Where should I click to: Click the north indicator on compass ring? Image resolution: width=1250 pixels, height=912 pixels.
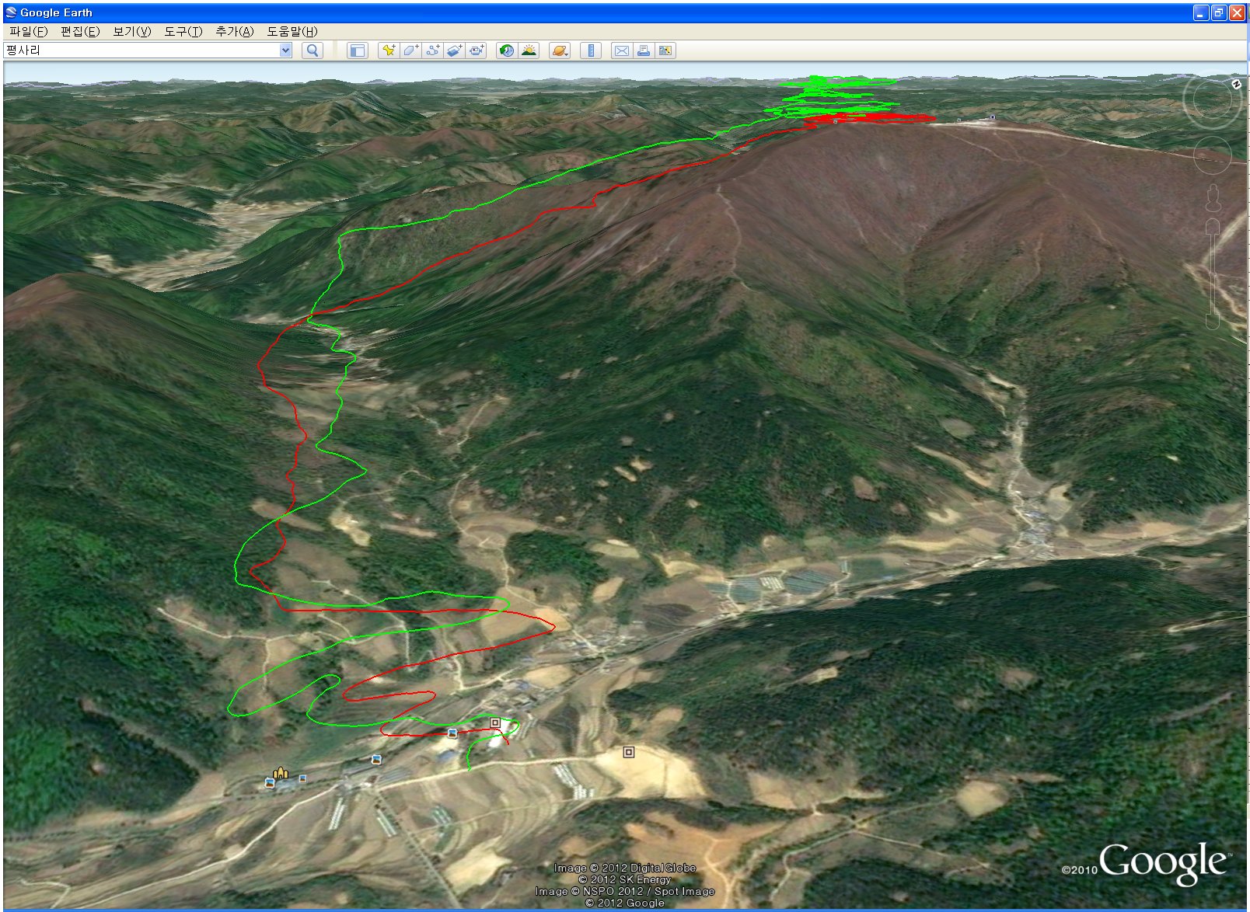(1236, 85)
